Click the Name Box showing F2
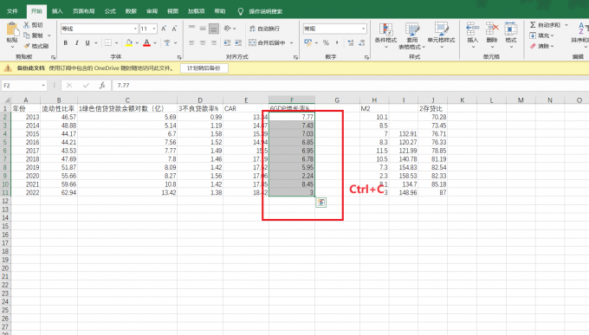 click(24, 85)
